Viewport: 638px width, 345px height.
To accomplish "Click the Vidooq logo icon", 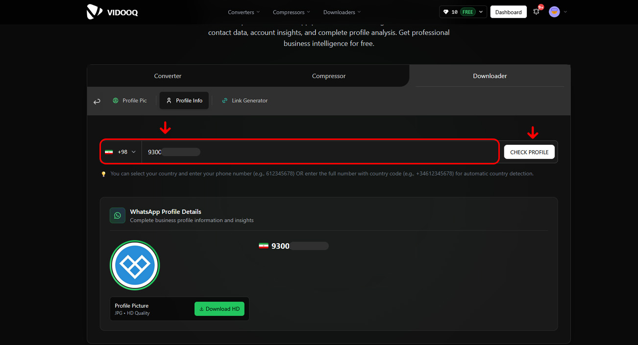I will tap(95, 12).
